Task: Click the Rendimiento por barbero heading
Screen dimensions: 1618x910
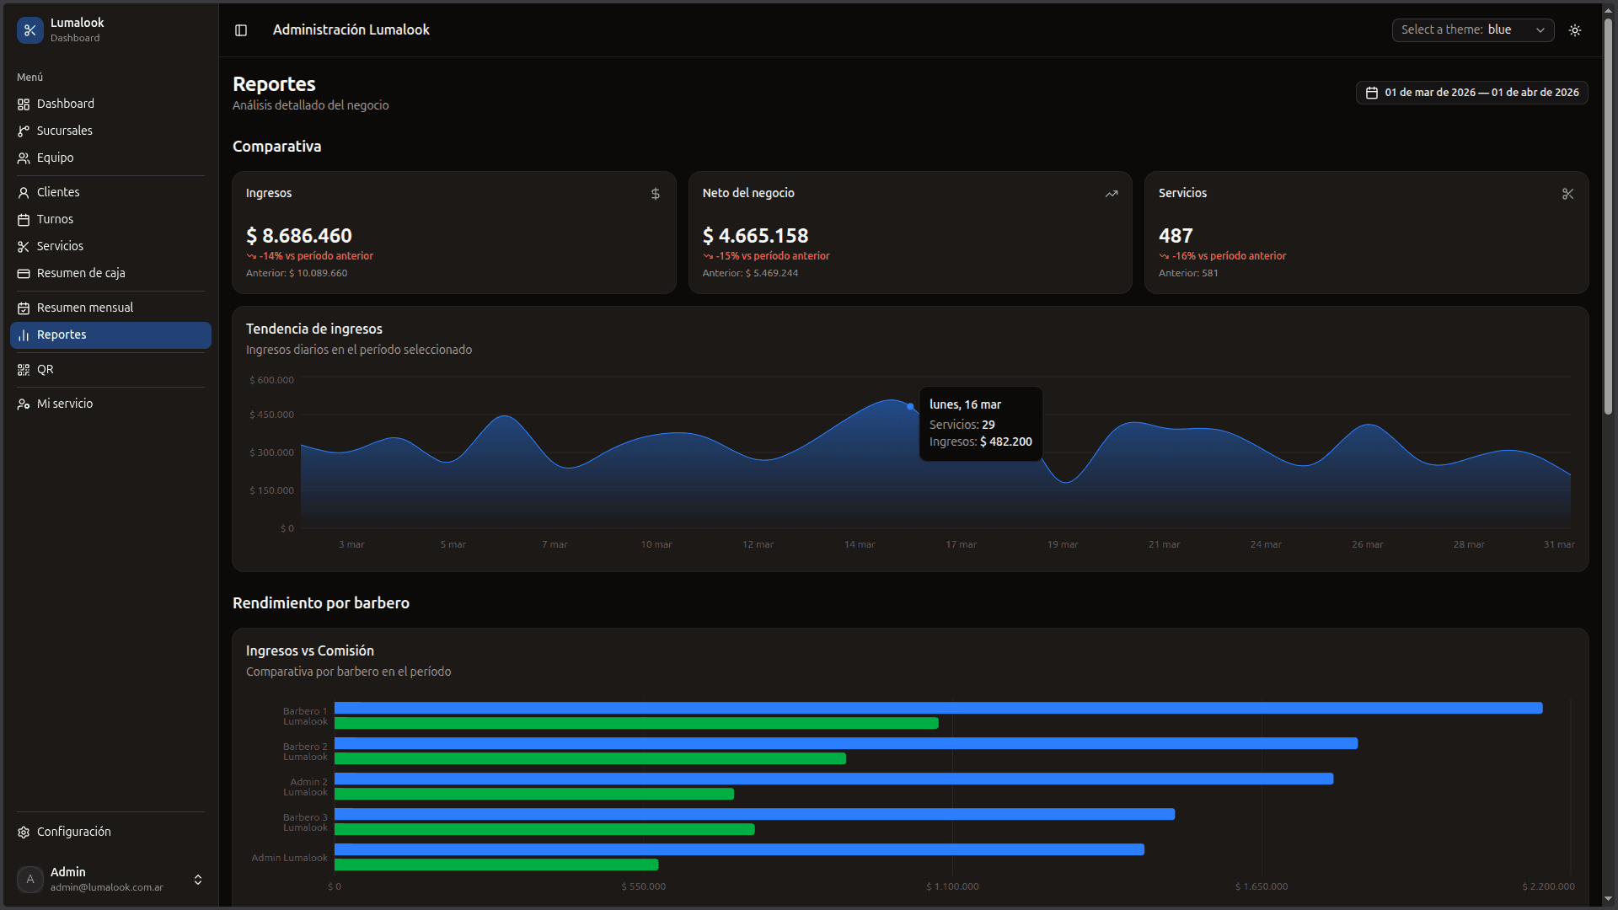Action: [x=321, y=603]
